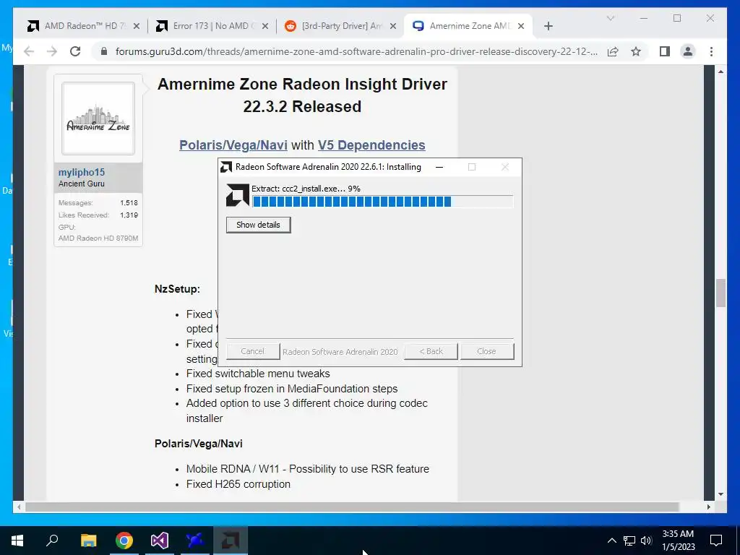Minimize the Radeon Software installer window
This screenshot has height=555, width=740.
click(439, 167)
